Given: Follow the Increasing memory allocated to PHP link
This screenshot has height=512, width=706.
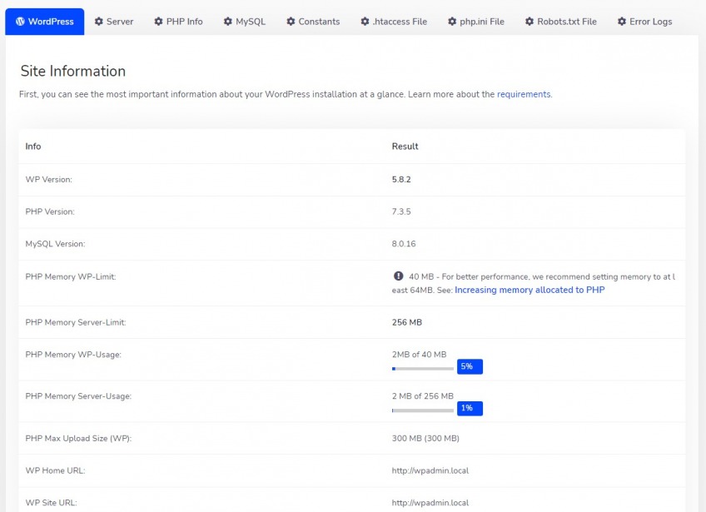Looking at the screenshot, I should click(529, 290).
